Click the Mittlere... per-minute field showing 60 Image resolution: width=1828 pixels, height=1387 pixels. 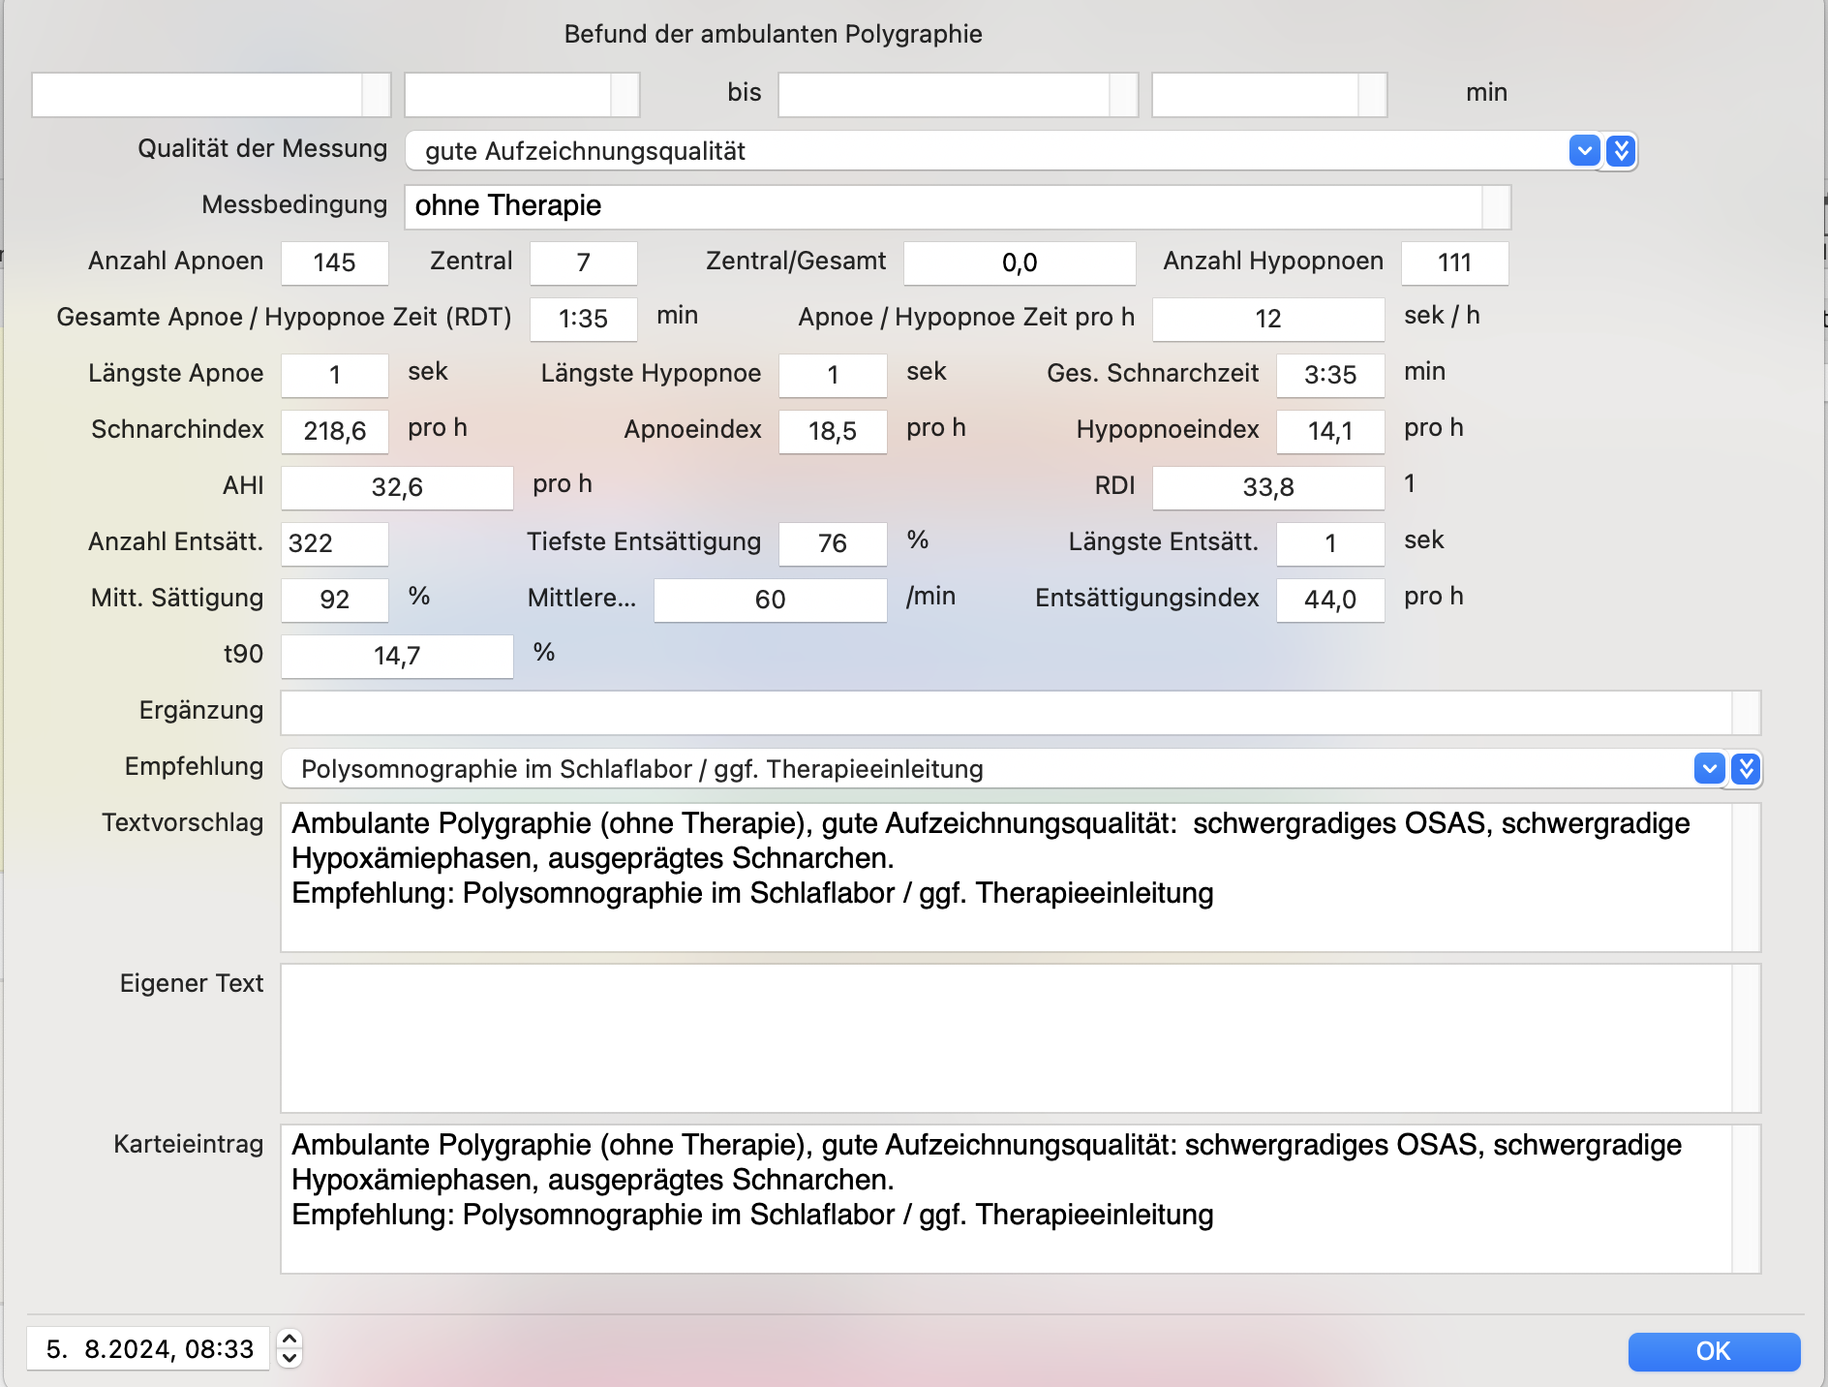pos(770,600)
